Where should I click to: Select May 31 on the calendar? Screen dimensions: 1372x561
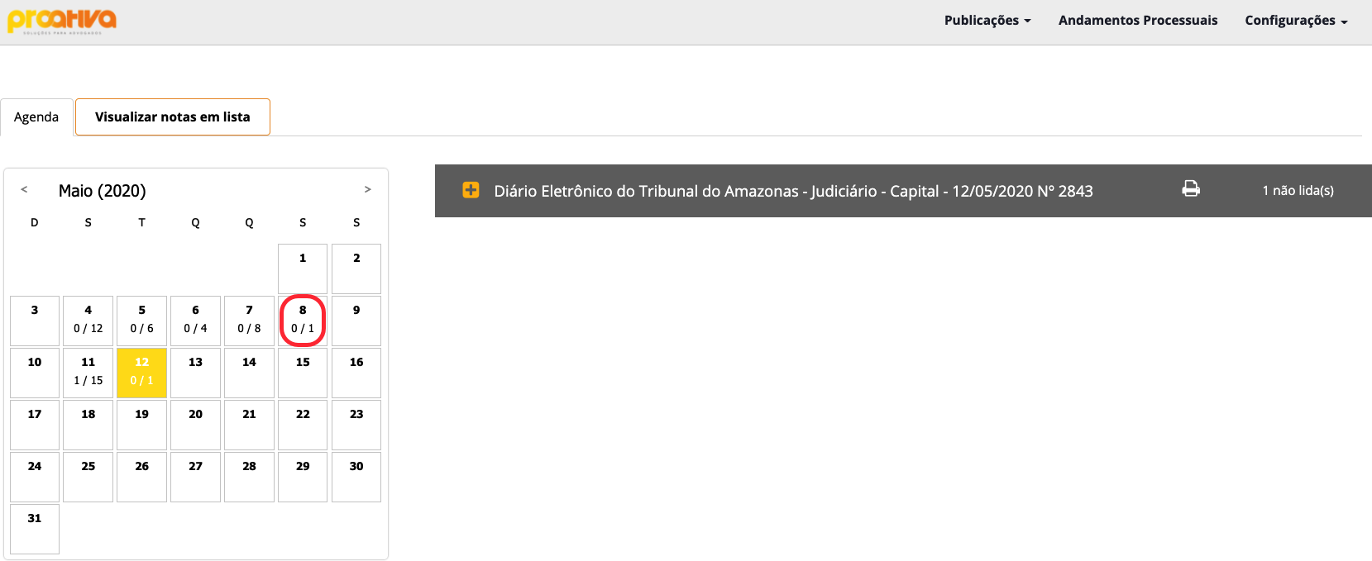point(35,529)
